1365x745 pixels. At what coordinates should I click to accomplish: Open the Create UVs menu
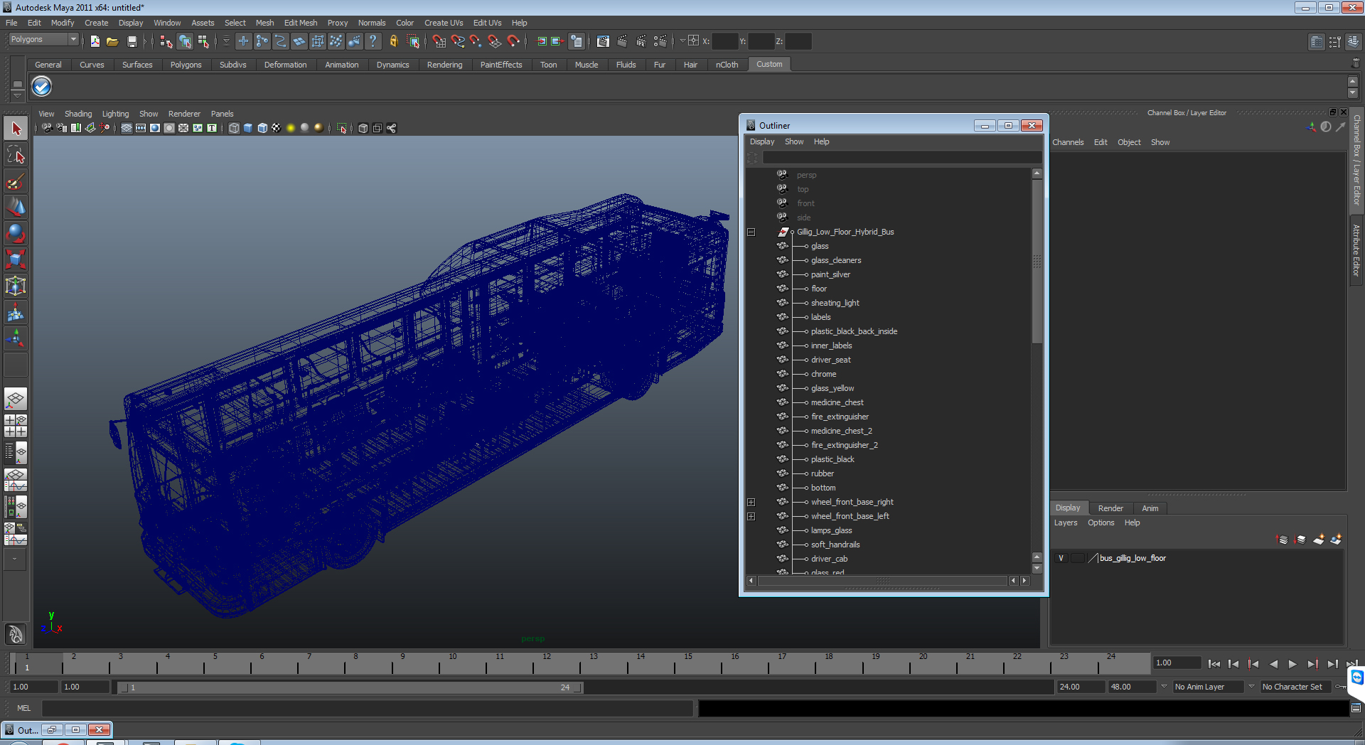tap(444, 23)
